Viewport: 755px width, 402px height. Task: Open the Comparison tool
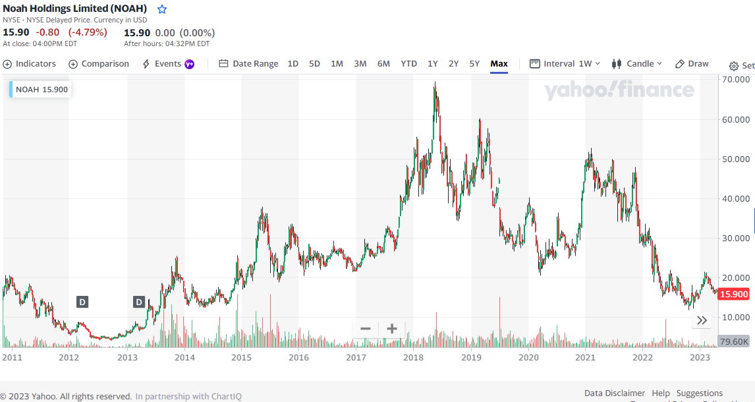[99, 63]
